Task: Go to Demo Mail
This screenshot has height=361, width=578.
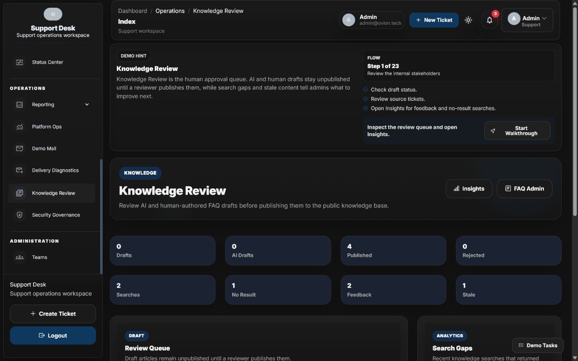Action: [52, 149]
